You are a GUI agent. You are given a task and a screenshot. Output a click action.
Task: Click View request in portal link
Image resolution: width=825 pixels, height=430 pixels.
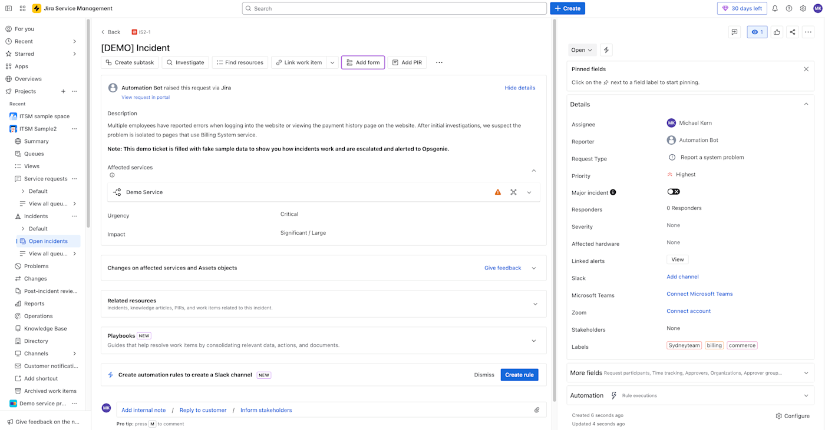(146, 97)
